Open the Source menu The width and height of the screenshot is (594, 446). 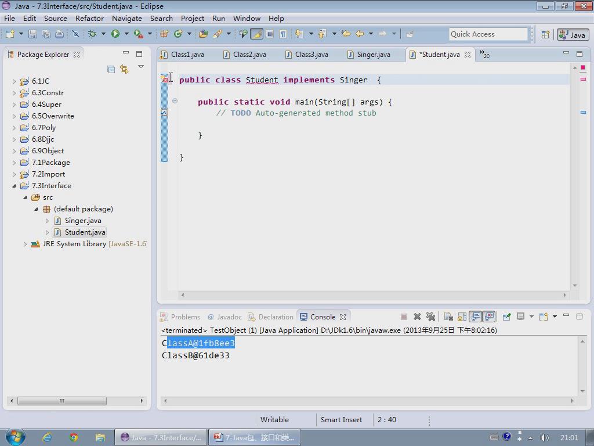55,18
